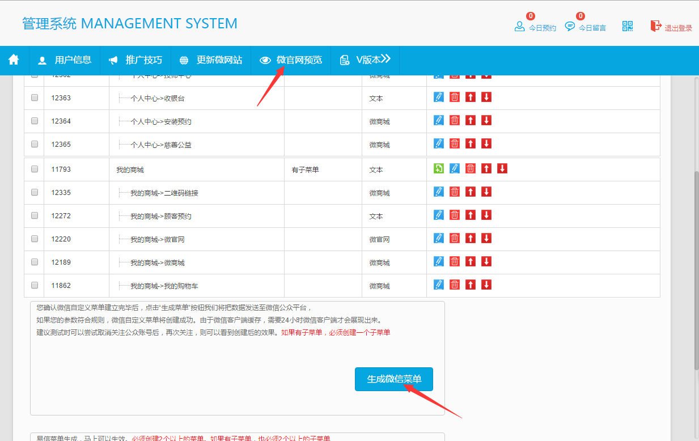Screen dimensions: 699x441
Task: Tick the checkbox for row 12189 微商城
Action: click(x=35, y=262)
